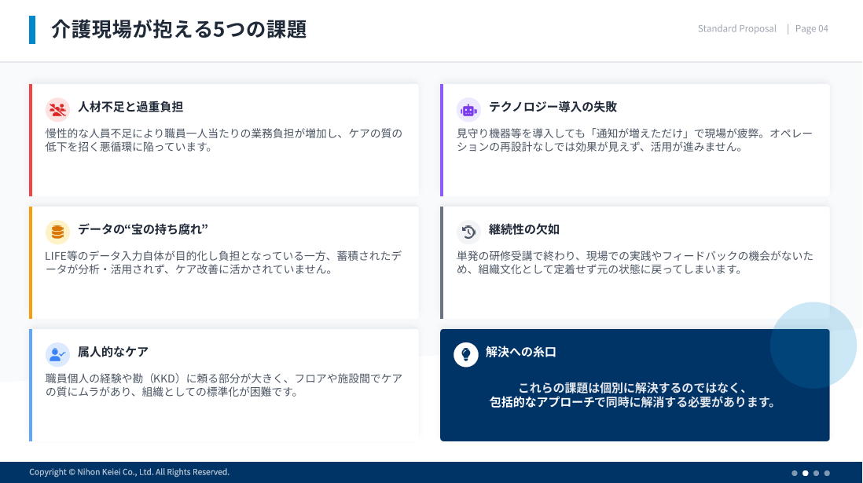Select the first pagination dot in footer
This screenshot has height=483, width=863.
coord(795,473)
